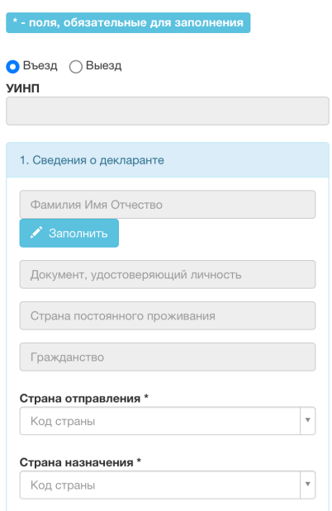Click Код страны box under Страна назначения
Viewport: 332px width, 511px height.
159,485
